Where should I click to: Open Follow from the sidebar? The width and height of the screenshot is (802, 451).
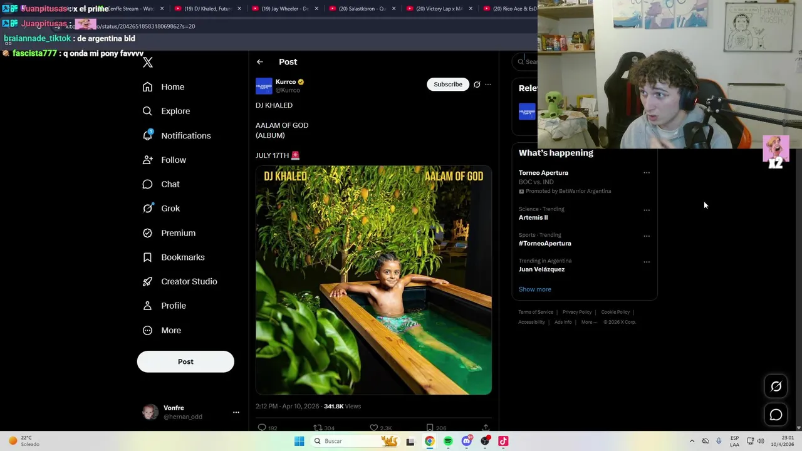[x=164, y=160]
